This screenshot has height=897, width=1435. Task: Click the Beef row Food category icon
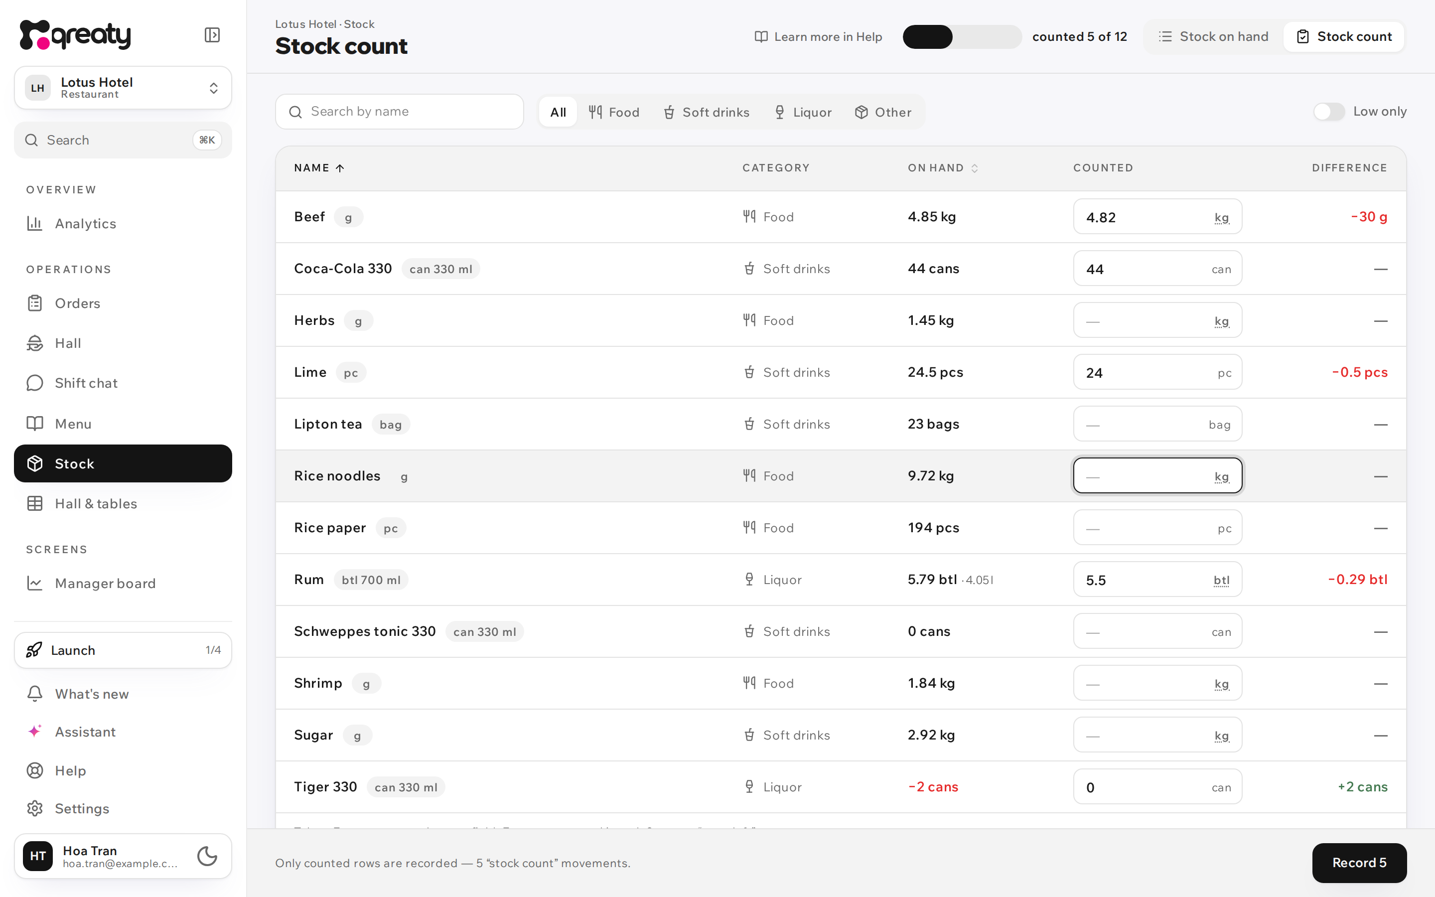tap(749, 217)
